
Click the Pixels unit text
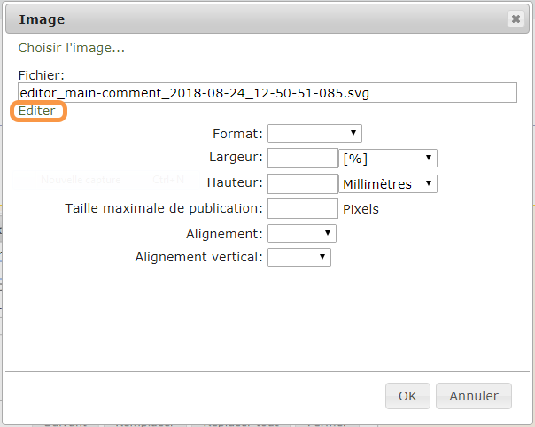(x=361, y=209)
